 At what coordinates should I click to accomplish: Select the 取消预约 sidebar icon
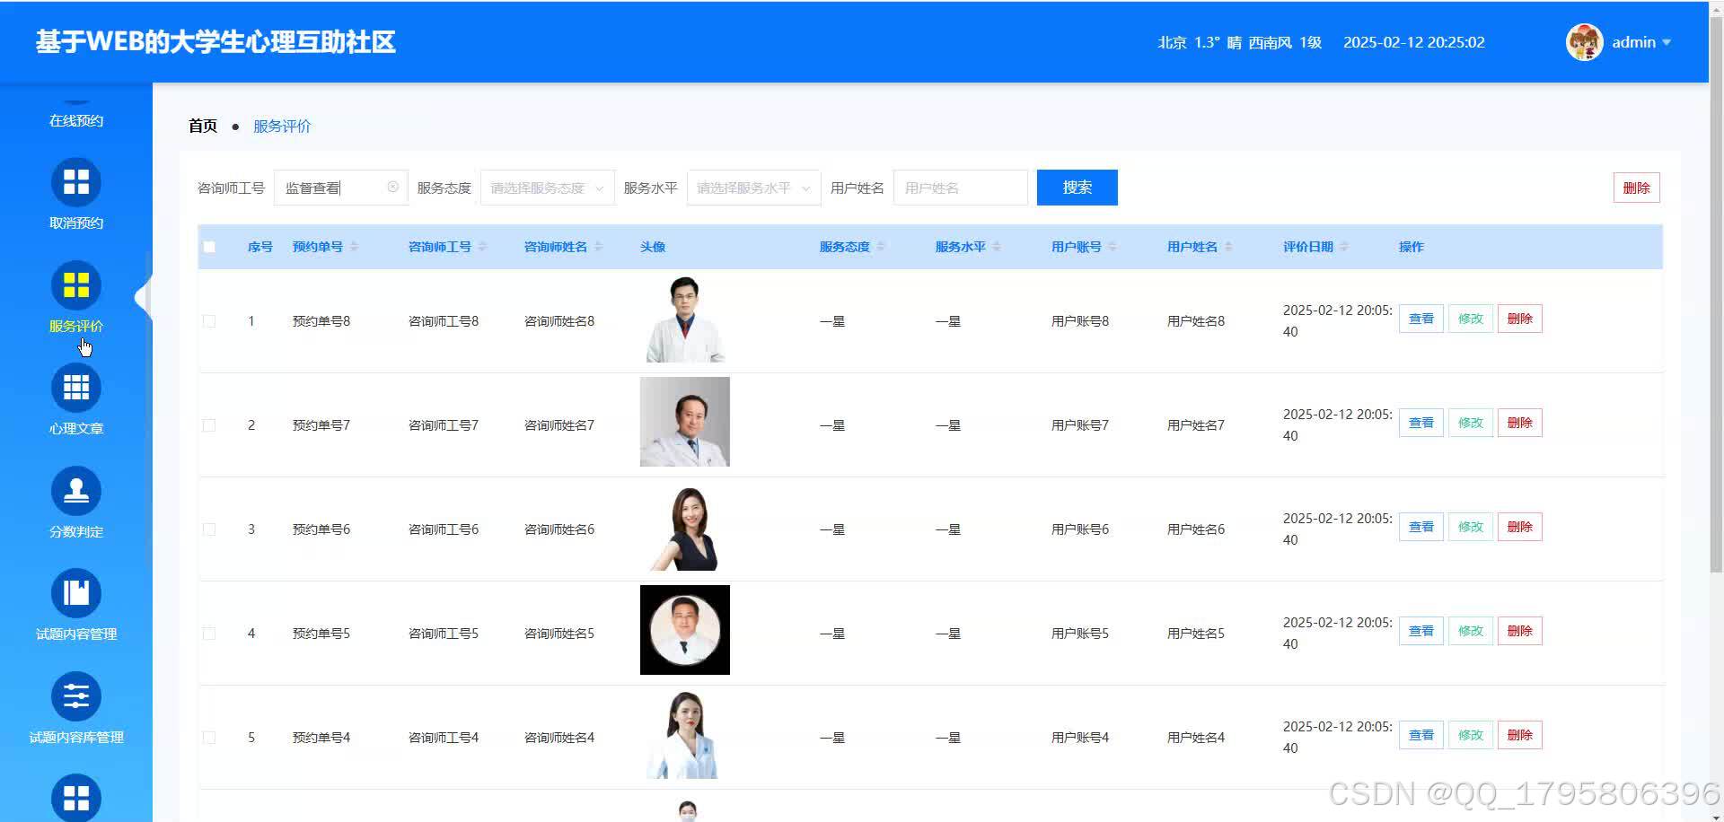(76, 182)
